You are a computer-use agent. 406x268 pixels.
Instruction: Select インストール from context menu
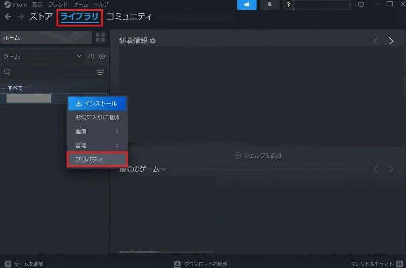[97, 104]
